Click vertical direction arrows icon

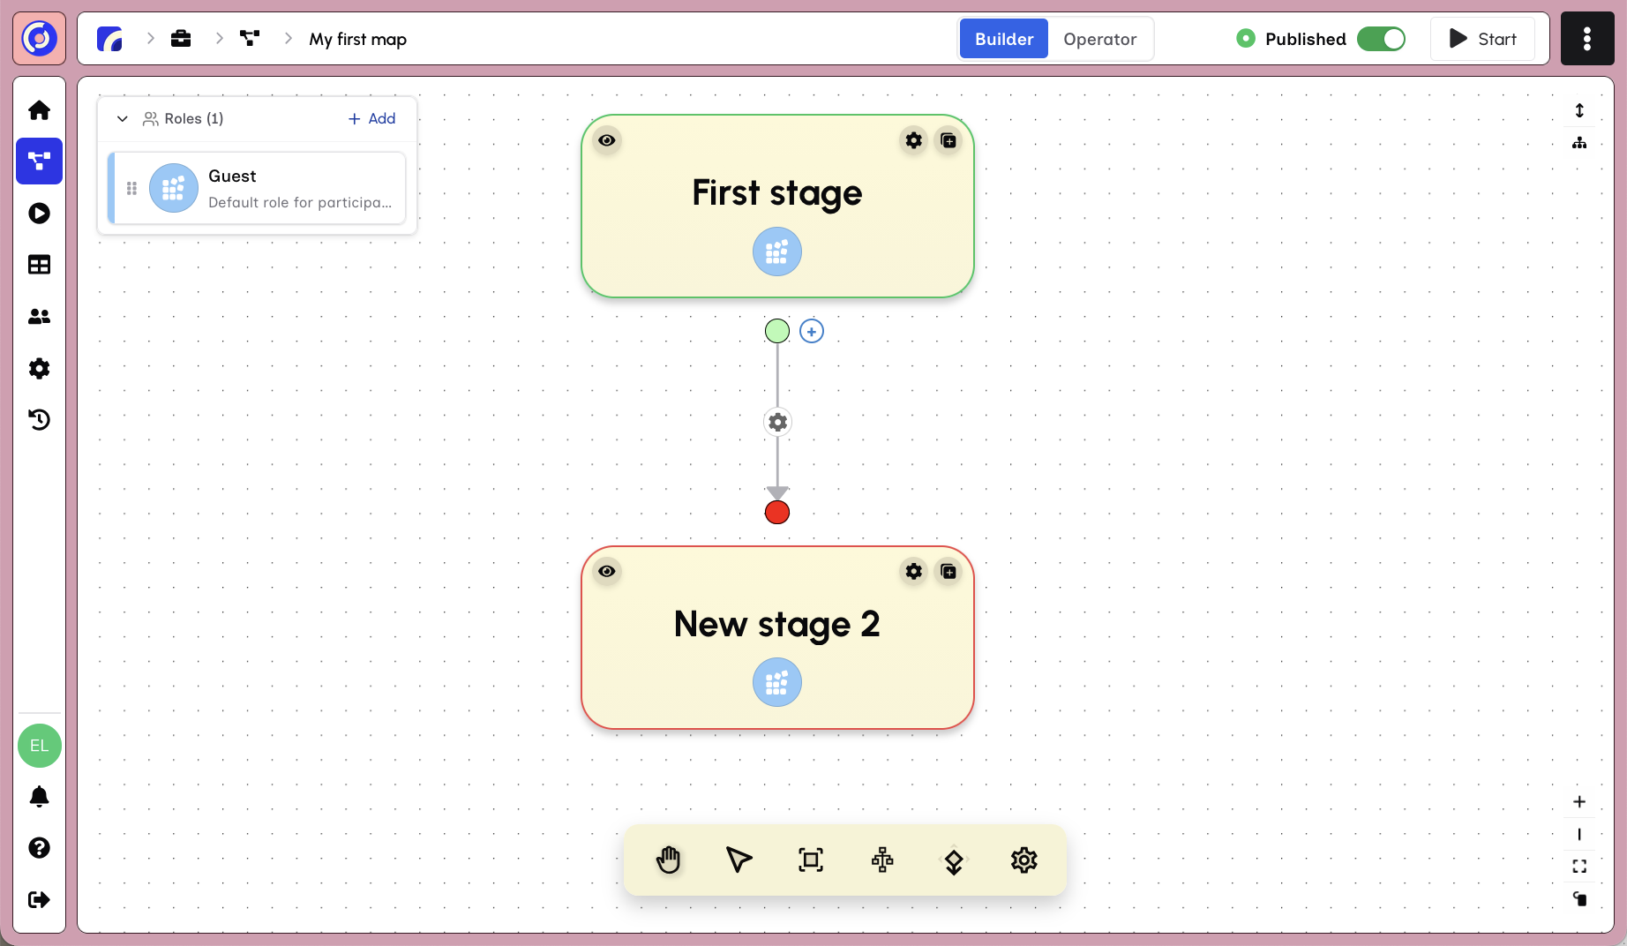tap(1579, 110)
